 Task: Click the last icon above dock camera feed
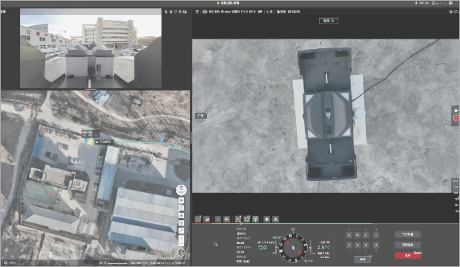coord(185,12)
